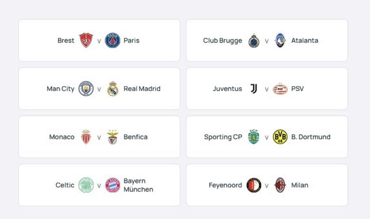
Task: Open the Man City team name link
Action: (60, 89)
